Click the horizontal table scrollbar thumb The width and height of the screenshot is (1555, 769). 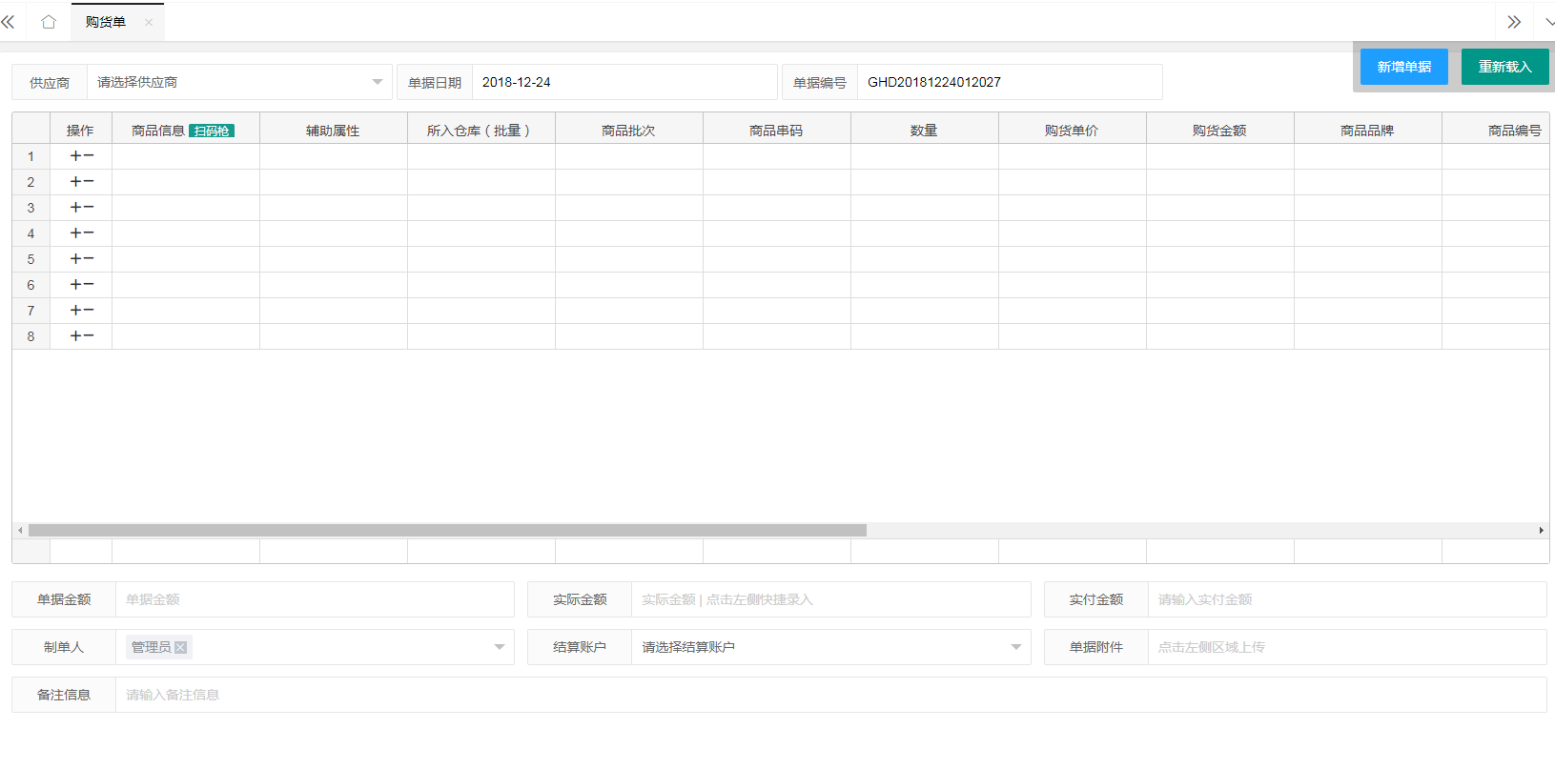[x=447, y=530]
